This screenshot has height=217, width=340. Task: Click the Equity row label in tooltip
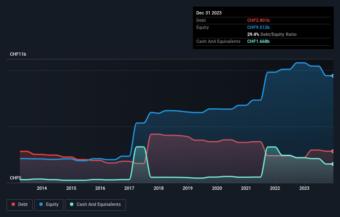(x=203, y=27)
